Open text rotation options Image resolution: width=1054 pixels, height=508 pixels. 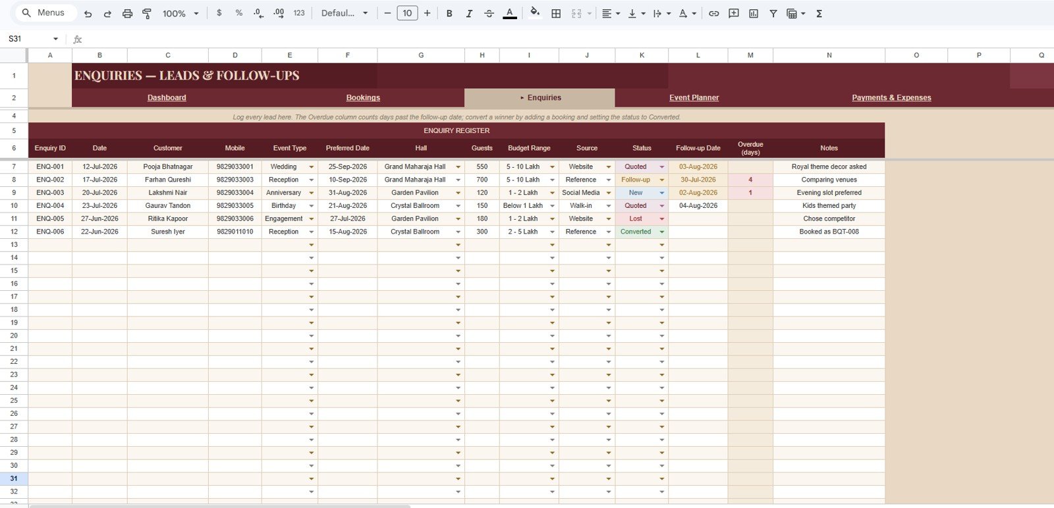pos(687,13)
